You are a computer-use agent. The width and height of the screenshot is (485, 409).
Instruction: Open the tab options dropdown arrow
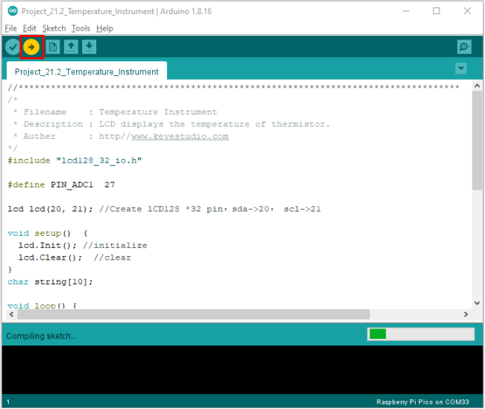(461, 69)
